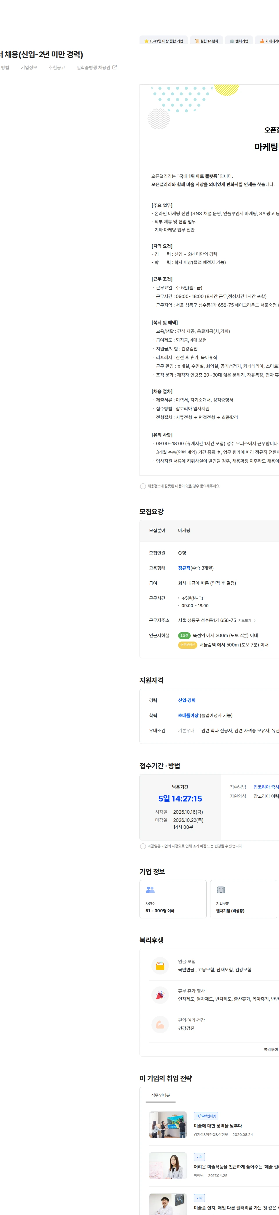Click the blue 정규직 employment type link
The image size is (279, 1215).
coord(184,568)
